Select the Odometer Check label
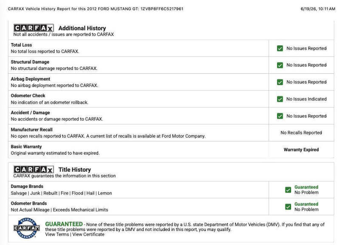This screenshot has height=245, width=340. (28, 95)
